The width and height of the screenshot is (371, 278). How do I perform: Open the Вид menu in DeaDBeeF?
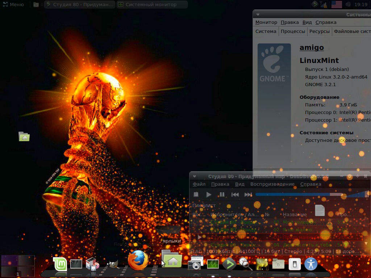click(240, 184)
